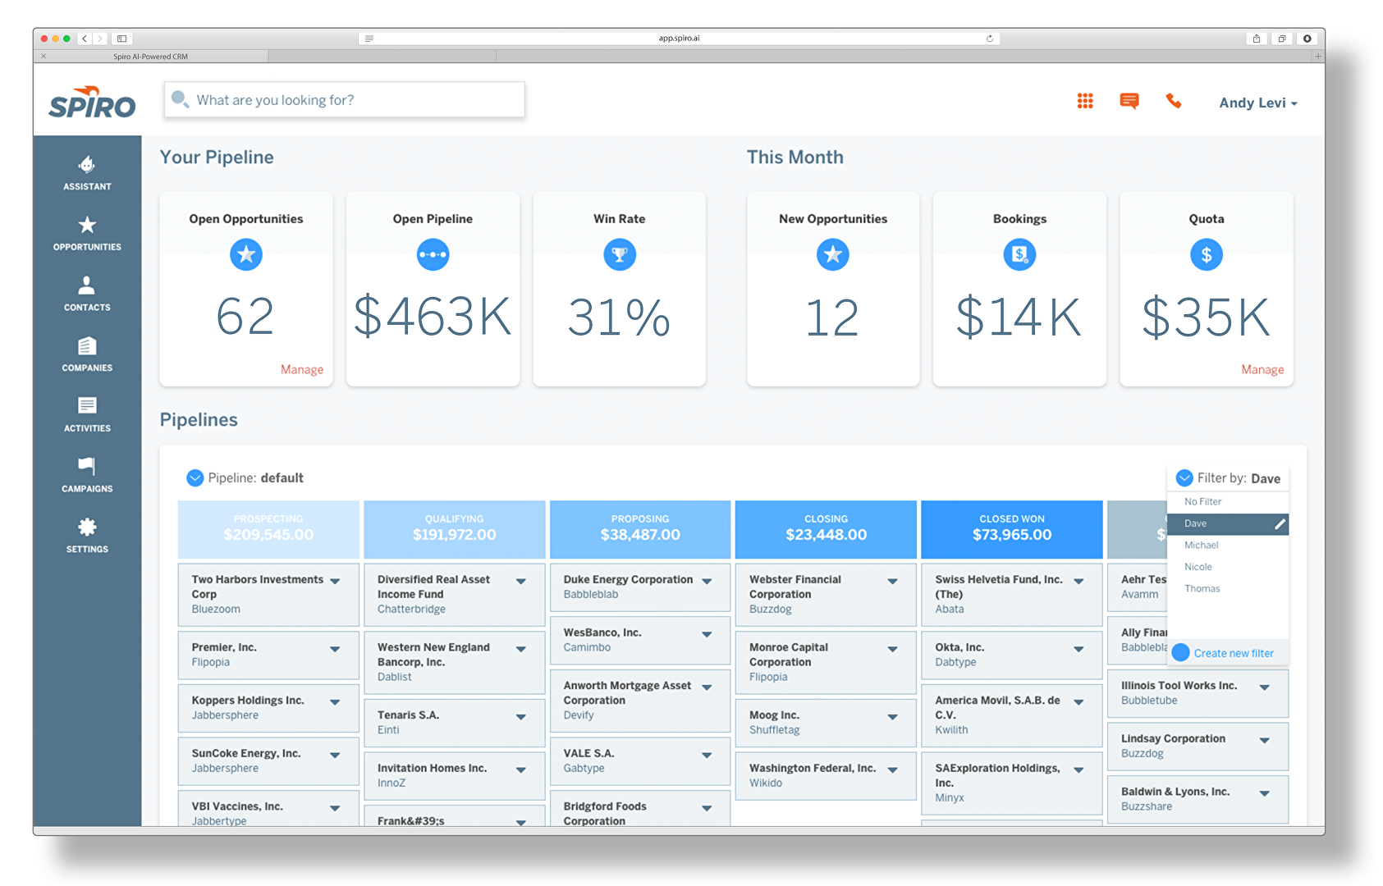Click the Spiro logo
The image size is (1383, 886).
(92, 102)
